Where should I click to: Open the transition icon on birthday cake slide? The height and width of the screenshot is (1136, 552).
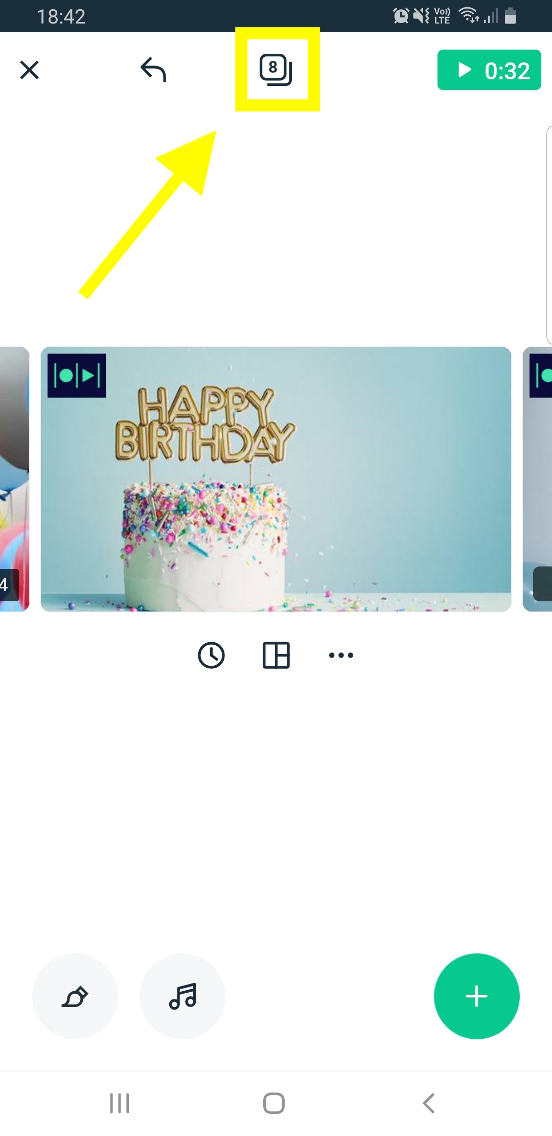pyautogui.click(x=77, y=376)
